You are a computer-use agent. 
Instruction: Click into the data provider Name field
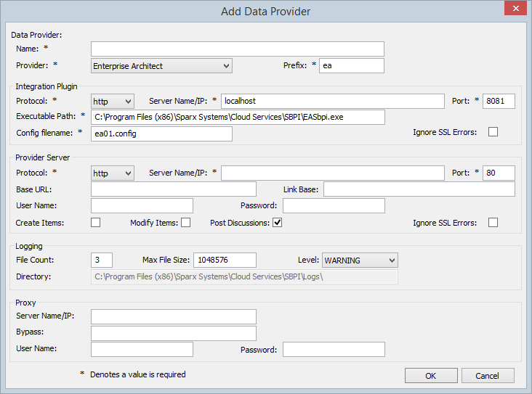[x=237, y=49]
